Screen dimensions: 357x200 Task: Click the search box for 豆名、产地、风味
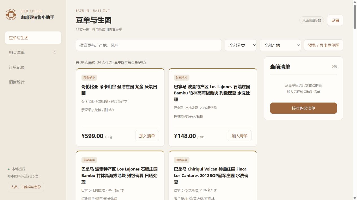point(149,45)
